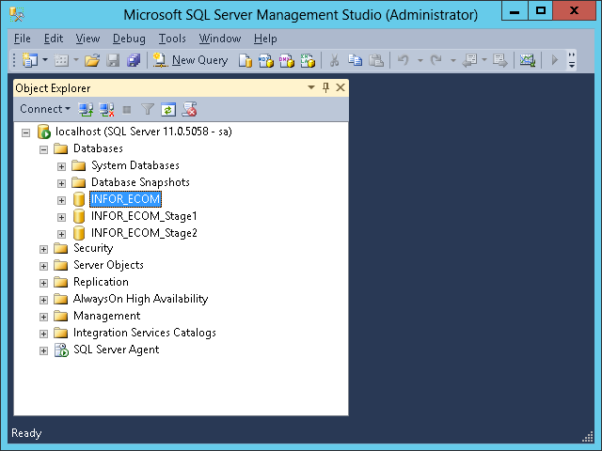This screenshot has width=602, height=451.
Task: Click the Connect Object Explorer icon
Action: pos(87,109)
